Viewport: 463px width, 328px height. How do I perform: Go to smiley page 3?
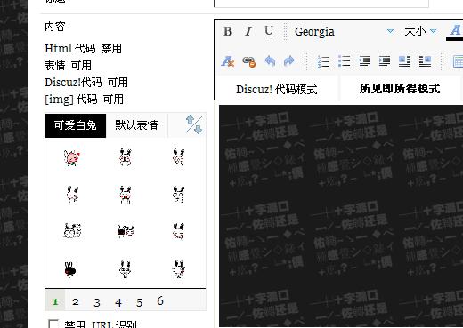point(97,302)
